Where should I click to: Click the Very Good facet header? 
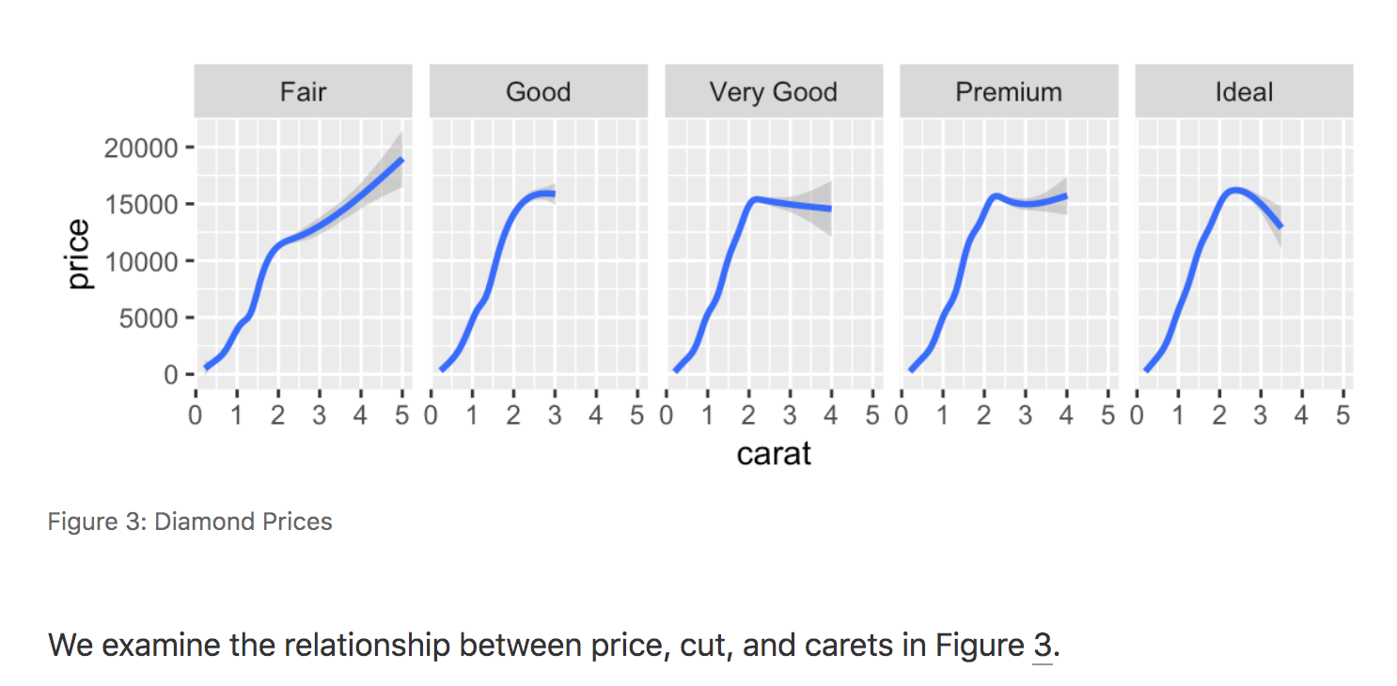[773, 92]
